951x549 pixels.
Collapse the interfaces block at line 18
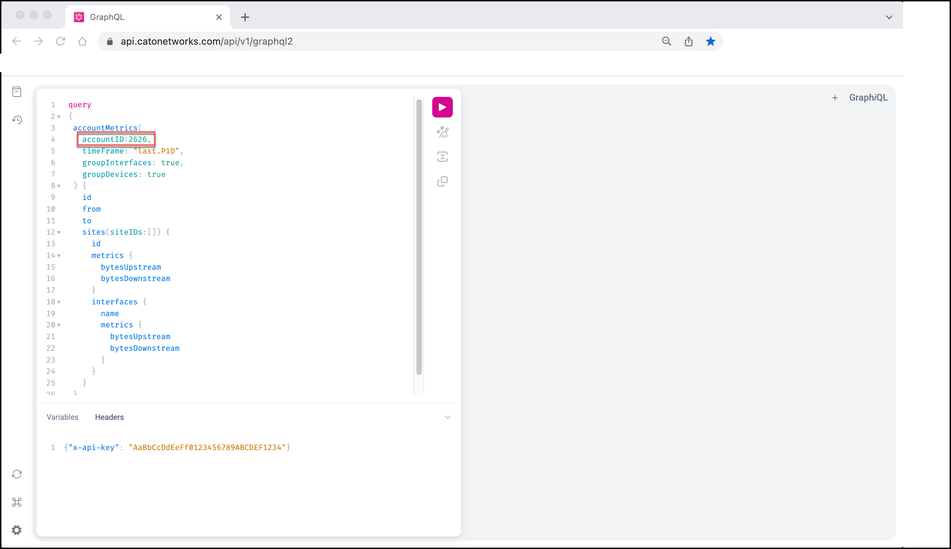click(x=59, y=302)
